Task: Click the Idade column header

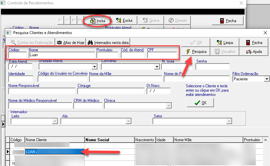Action: [x=164, y=140]
